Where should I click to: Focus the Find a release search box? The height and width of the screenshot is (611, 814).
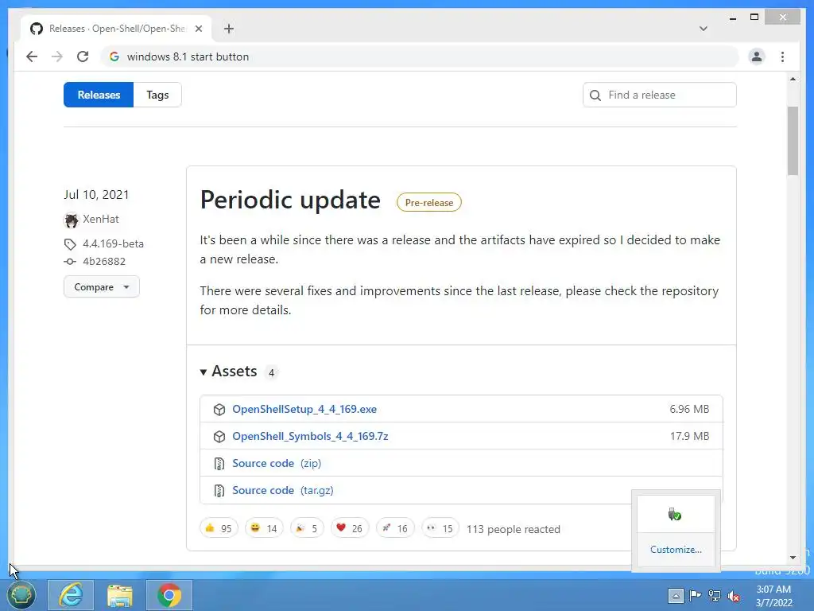[x=659, y=95]
